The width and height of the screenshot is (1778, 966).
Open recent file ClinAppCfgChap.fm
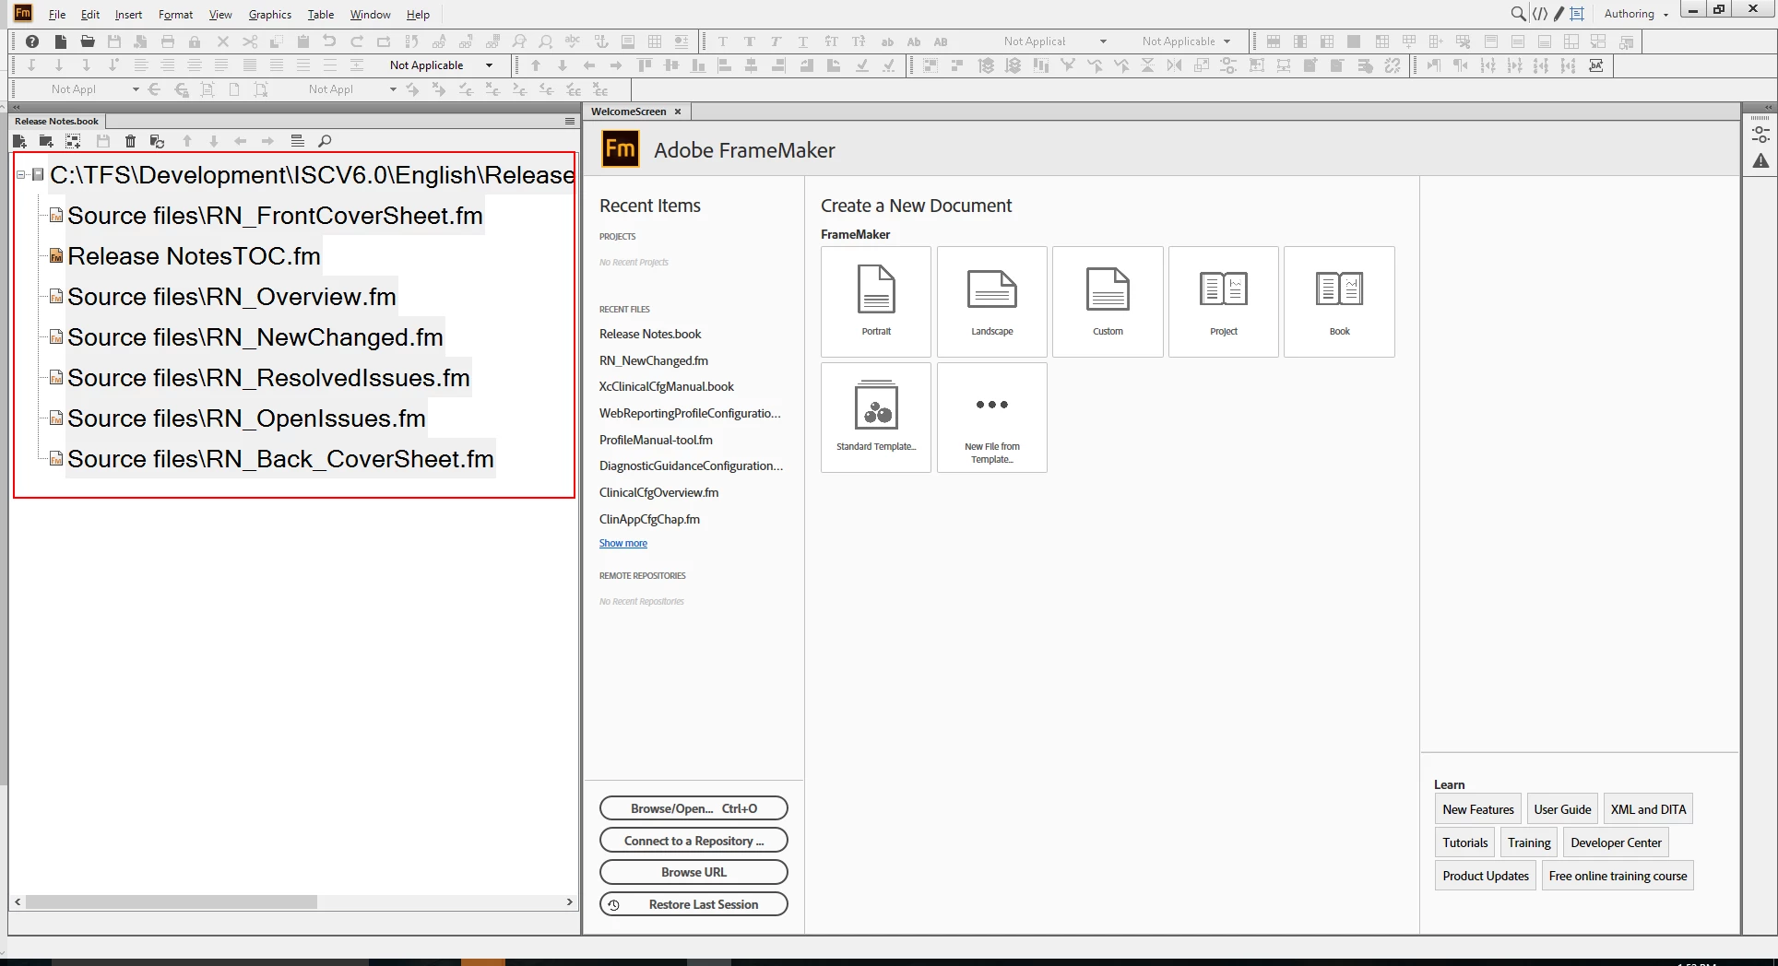pos(649,519)
